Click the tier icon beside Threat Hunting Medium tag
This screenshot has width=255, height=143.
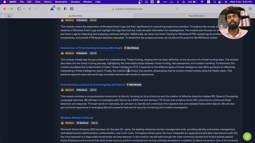click(x=62, y=53)
